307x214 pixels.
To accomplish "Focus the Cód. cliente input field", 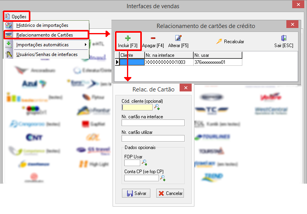I will point(137,107).
